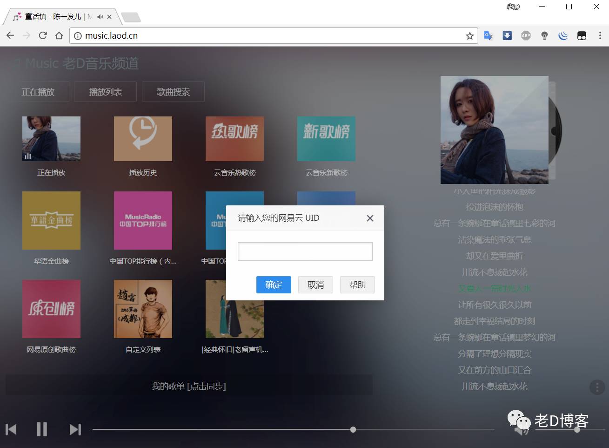This screenshot has width=609, height=448.
Task: Click lyric line 又在前方的山口汇合
Action: coord(495,370)
